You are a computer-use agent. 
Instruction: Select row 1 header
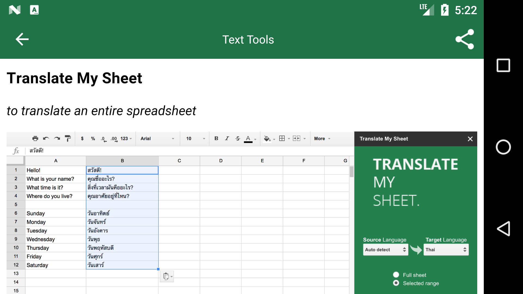click(x=16, y=170)
